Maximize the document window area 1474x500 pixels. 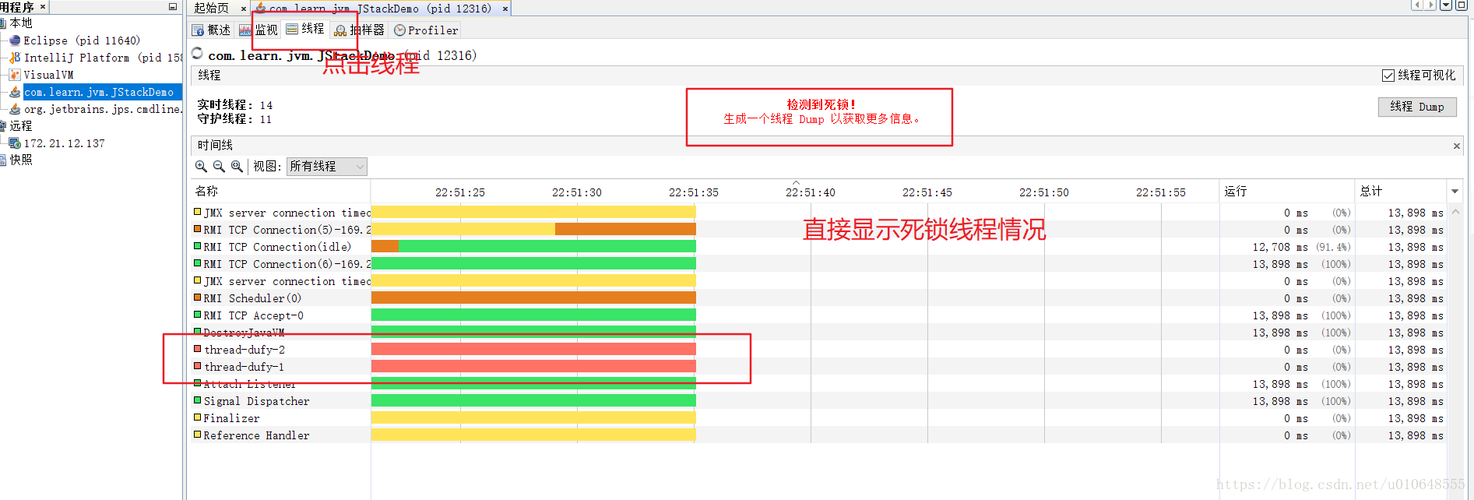coord(1462,5)
